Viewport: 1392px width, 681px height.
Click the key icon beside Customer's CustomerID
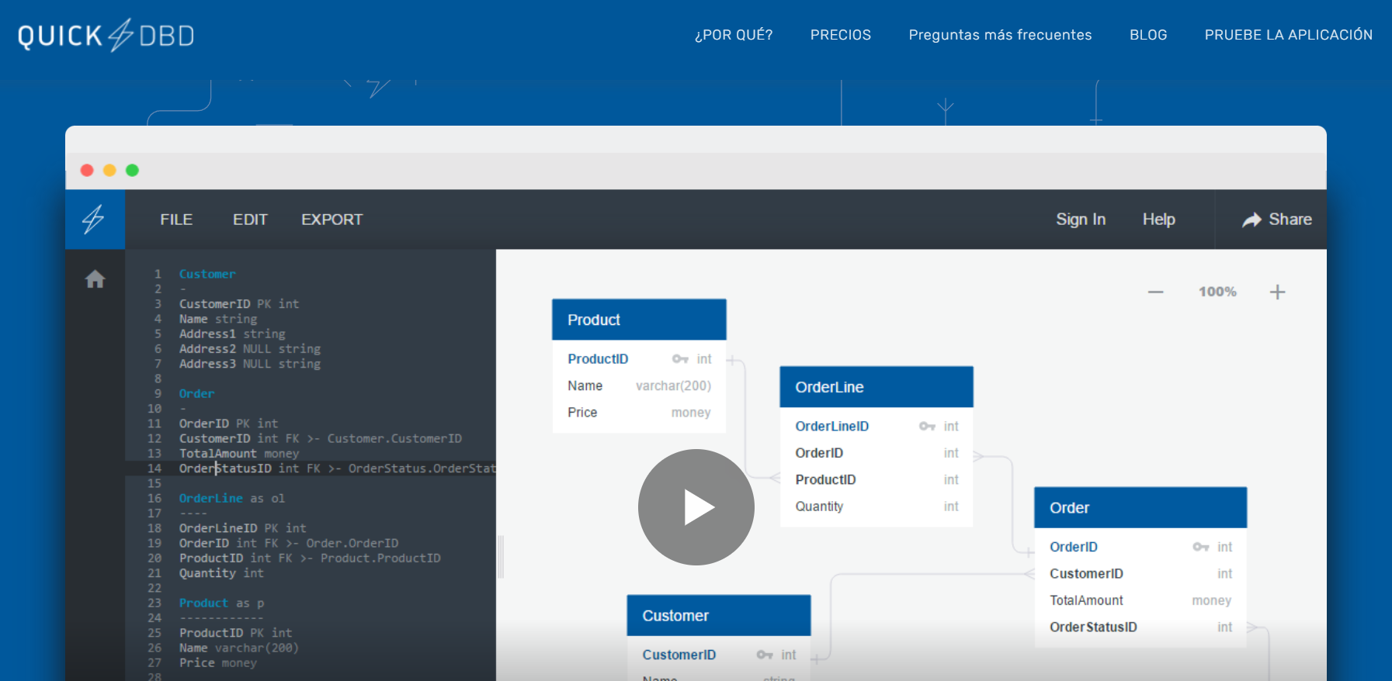coord(765,655)
